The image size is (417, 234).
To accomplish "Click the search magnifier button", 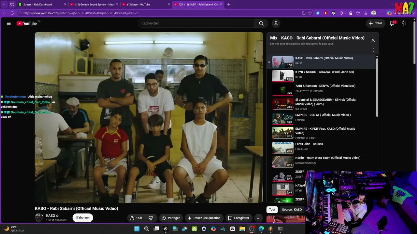I will (x=261, y=23).
